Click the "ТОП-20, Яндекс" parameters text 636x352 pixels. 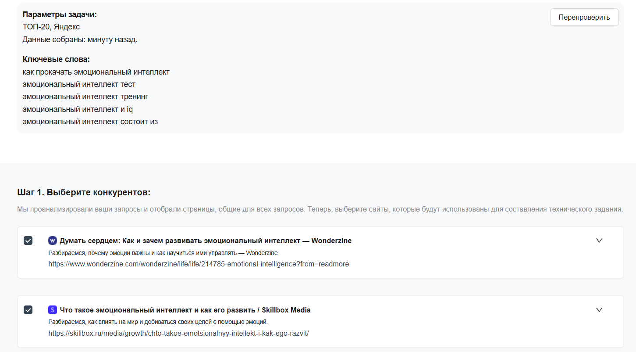pos(51,27)
